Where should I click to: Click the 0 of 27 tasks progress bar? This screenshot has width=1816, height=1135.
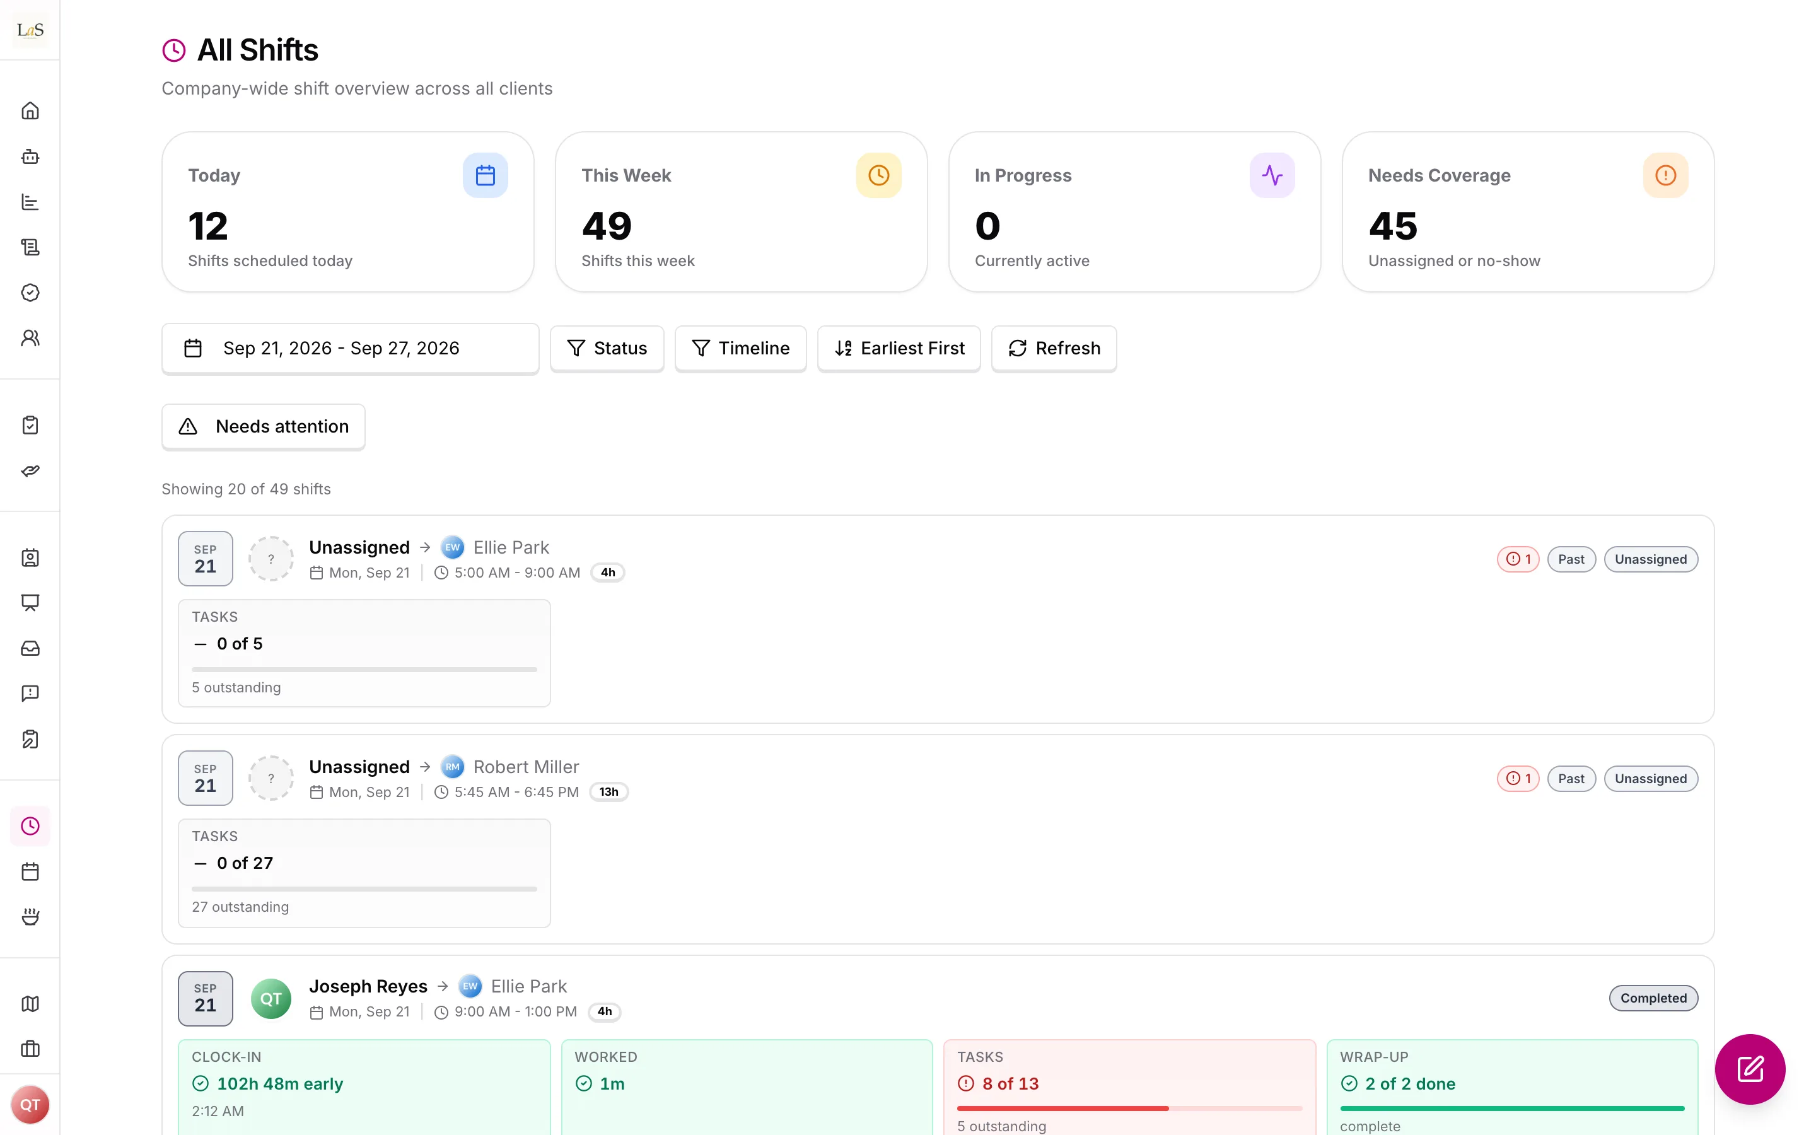[x=364, y=889]
